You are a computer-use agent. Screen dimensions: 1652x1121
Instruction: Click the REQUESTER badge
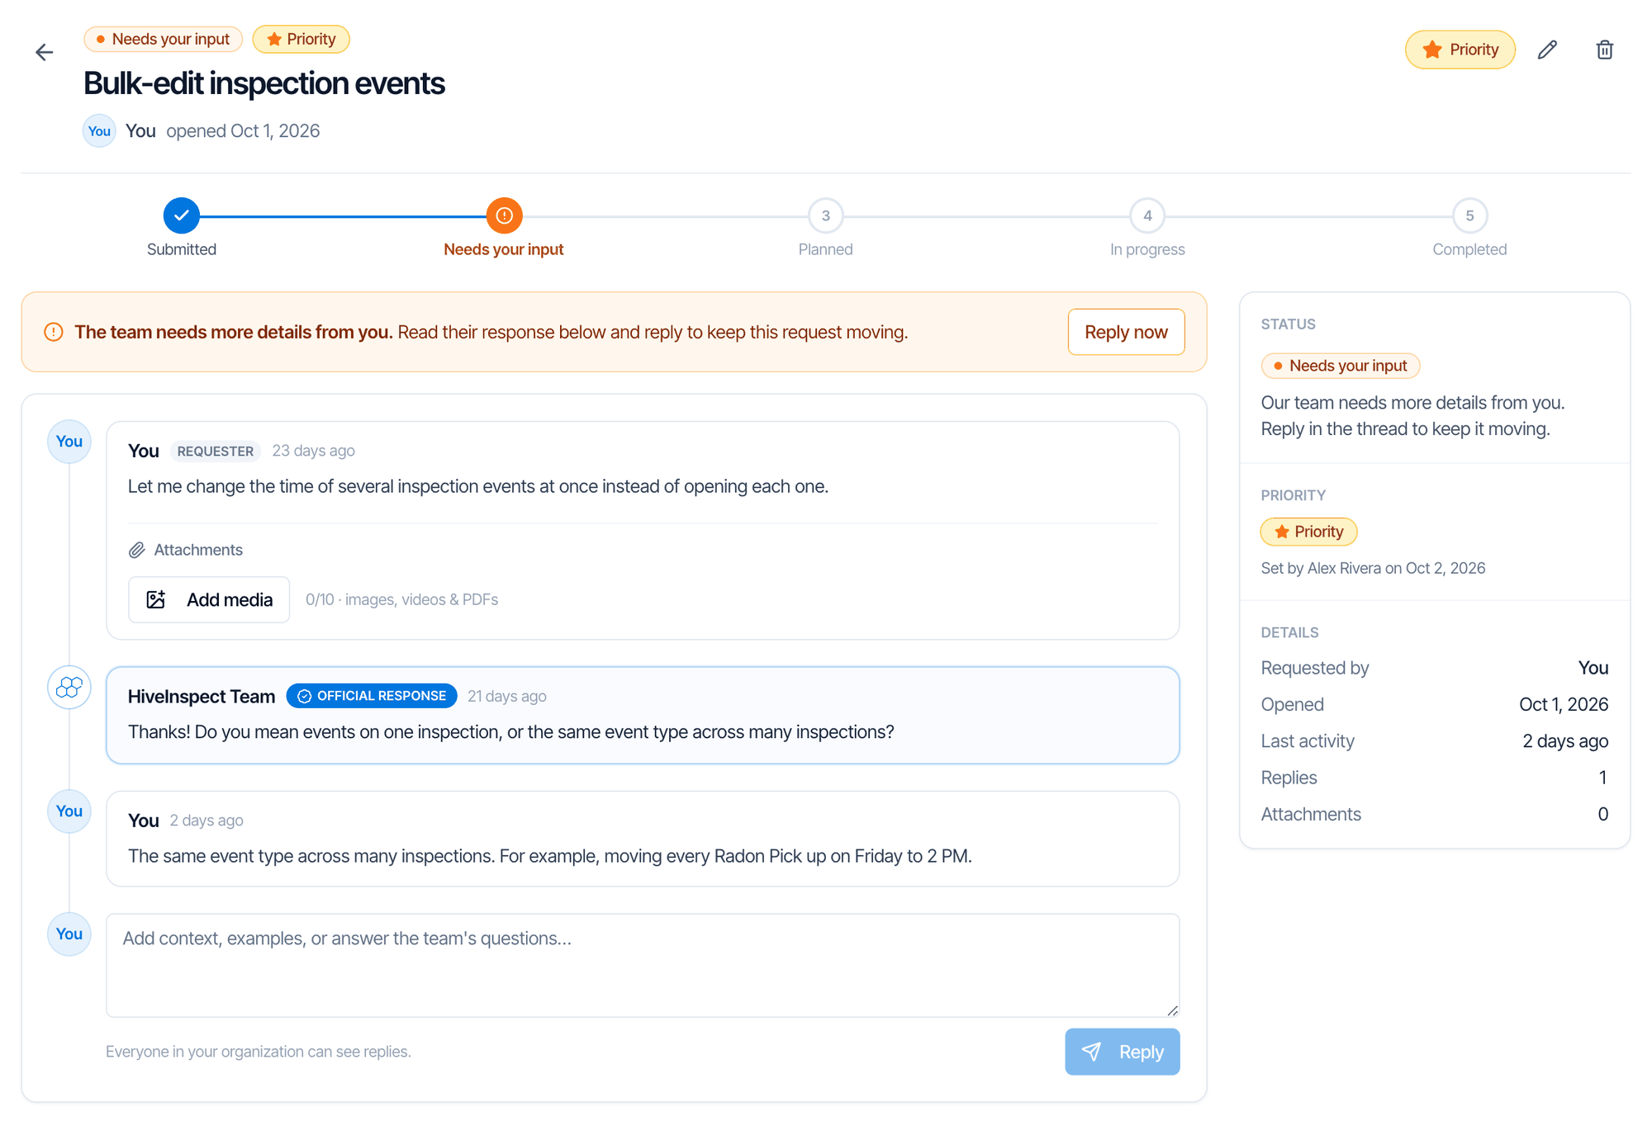click(216, 452)
